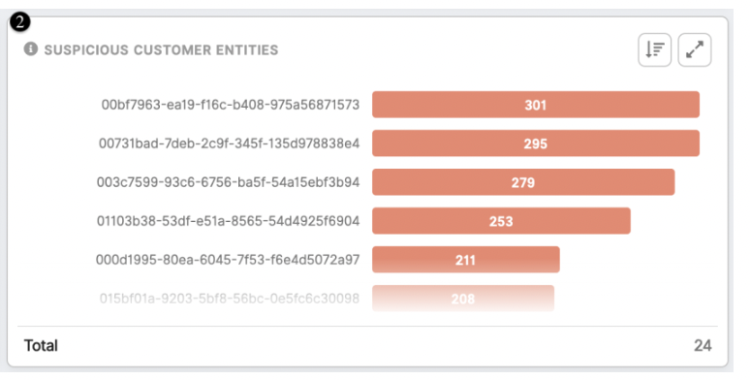Click the Suspicious Customer Entities title
Image resolution: width=750 pixels, height=380 pixels.
click(x=161, y=49)
